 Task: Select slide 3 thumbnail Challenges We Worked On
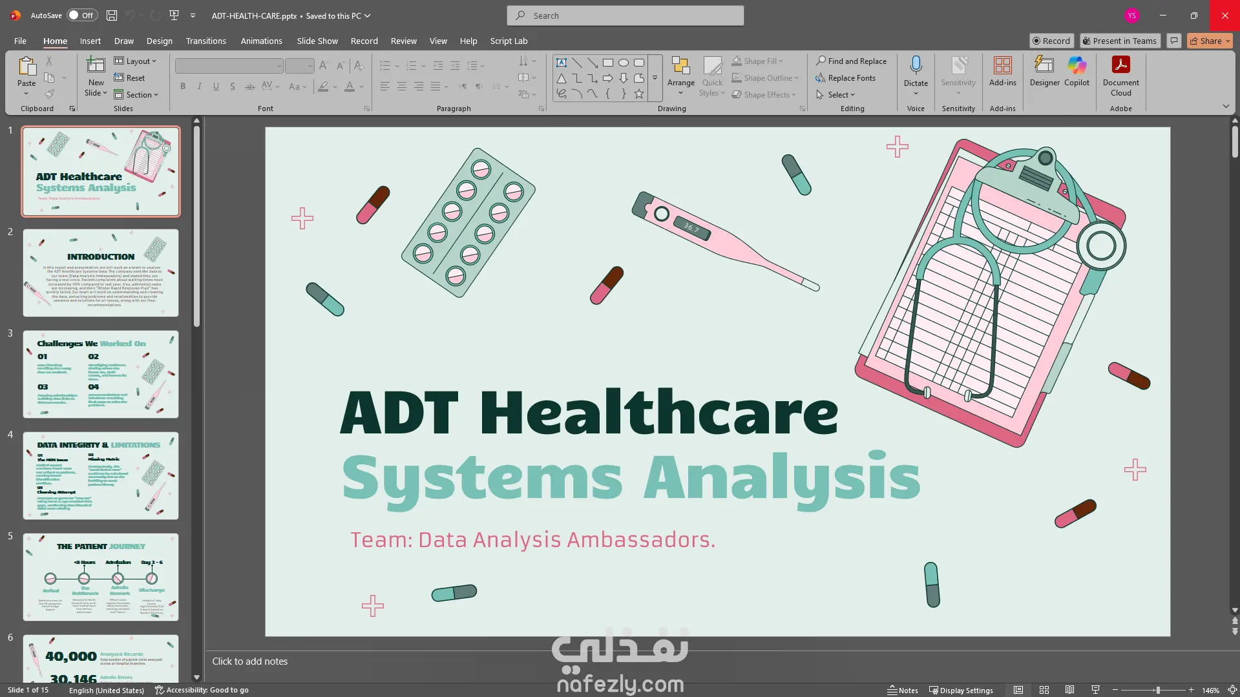(x=101, y=374)
